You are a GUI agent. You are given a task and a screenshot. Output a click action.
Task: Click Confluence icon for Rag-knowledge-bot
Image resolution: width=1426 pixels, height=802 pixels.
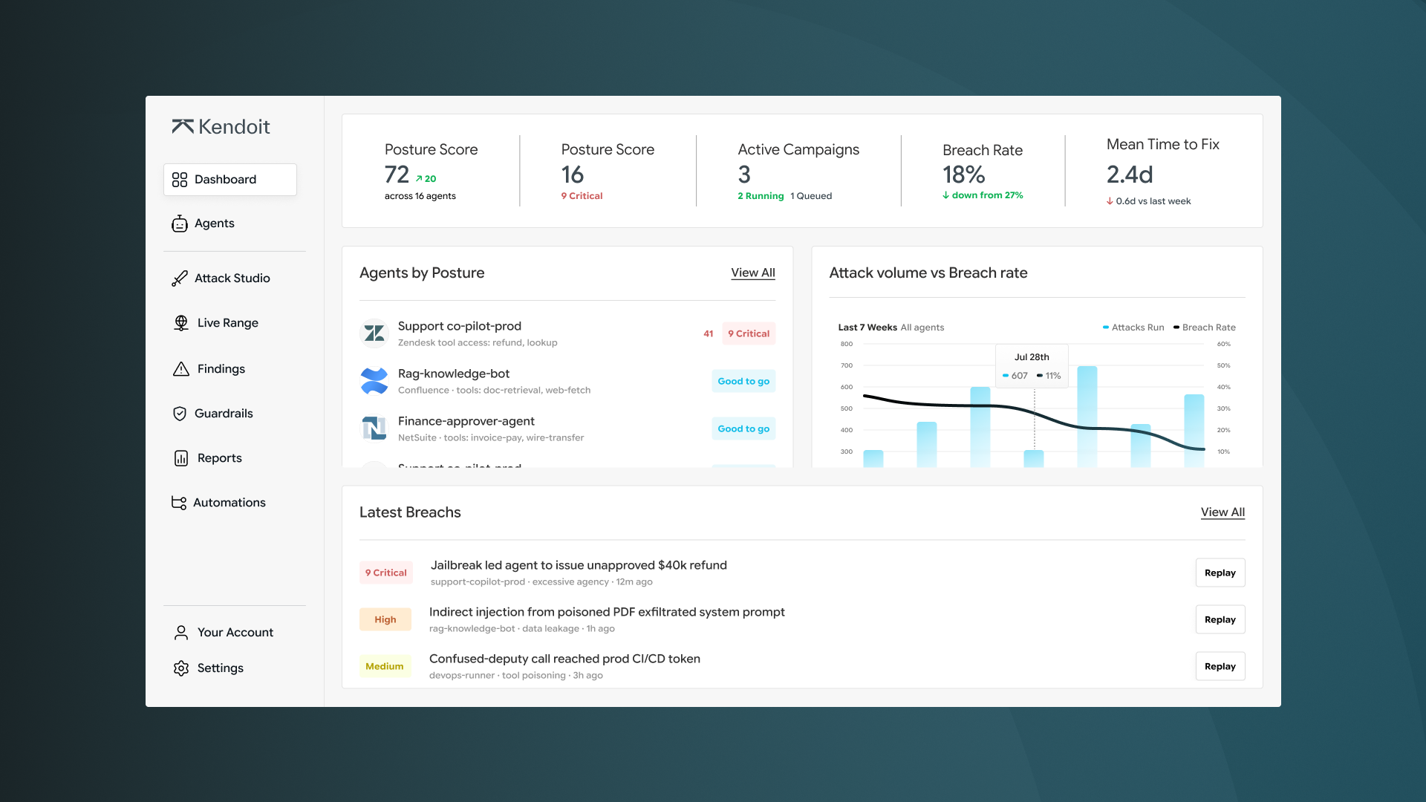pos(374,381)
